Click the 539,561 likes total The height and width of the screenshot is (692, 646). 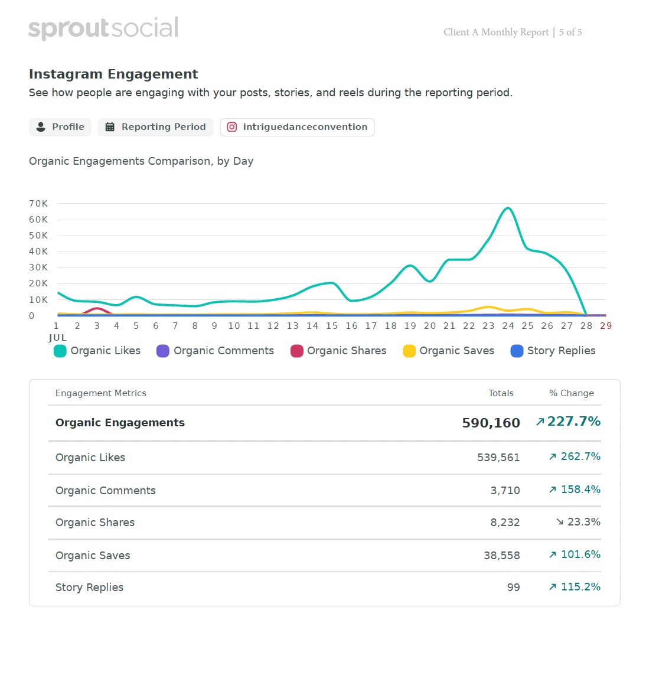(498, 458)
